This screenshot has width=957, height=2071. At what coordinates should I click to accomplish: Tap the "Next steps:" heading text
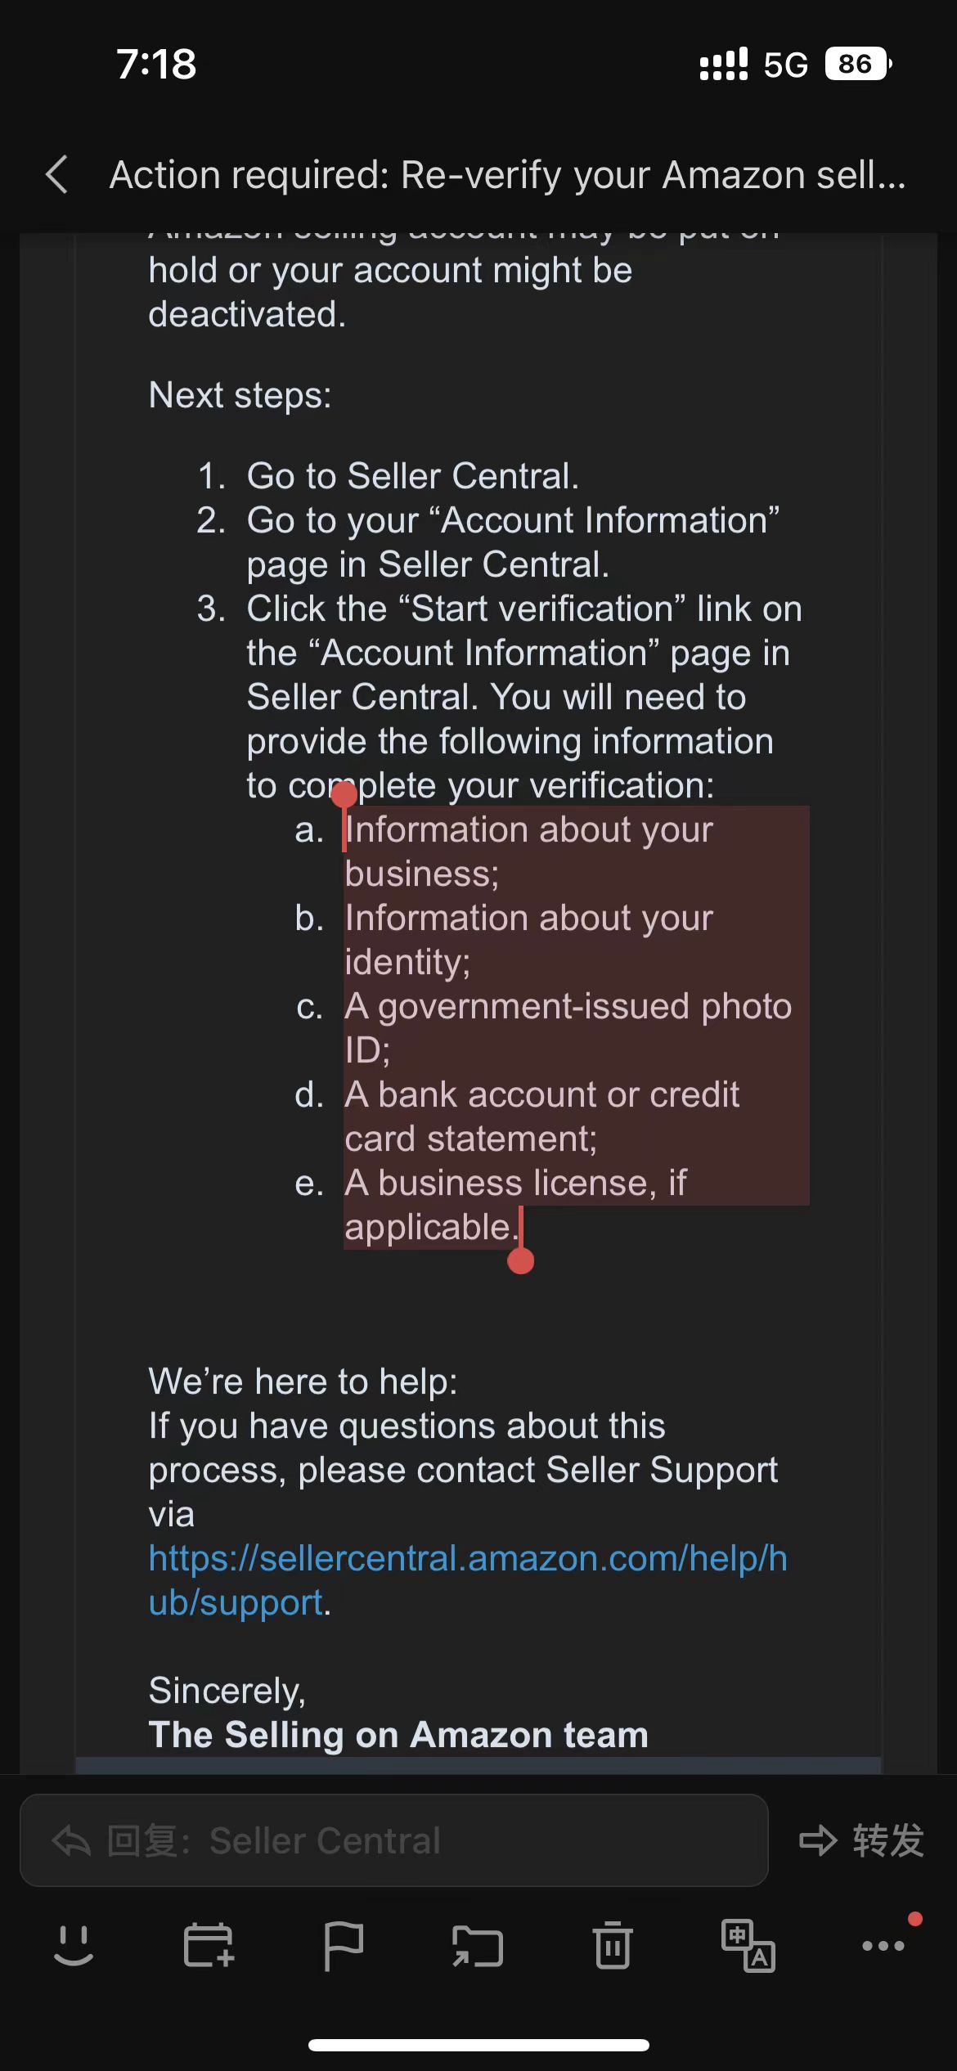pos(240,395)
